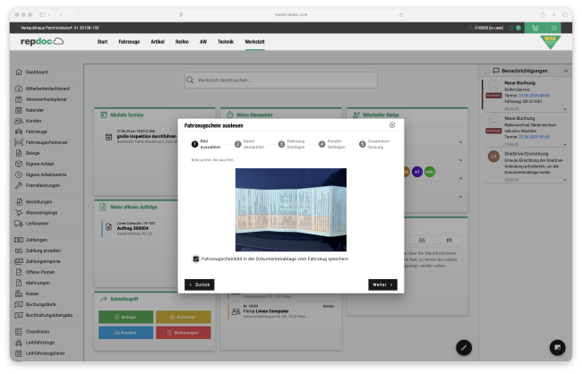Click the Dashboard home icon
The height and width of the screenshot is (374, 582).
tap(20, 72)
